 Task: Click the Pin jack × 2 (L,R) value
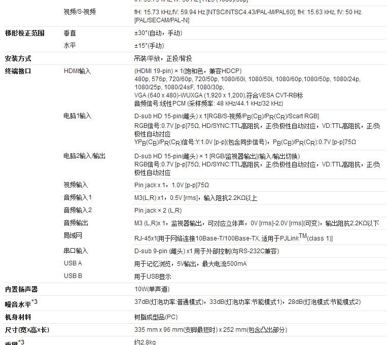click(158, 211)
